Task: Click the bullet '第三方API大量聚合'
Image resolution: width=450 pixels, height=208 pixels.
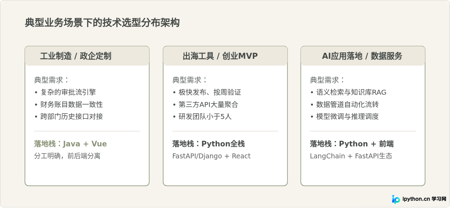Action: [x=205, y=105]
